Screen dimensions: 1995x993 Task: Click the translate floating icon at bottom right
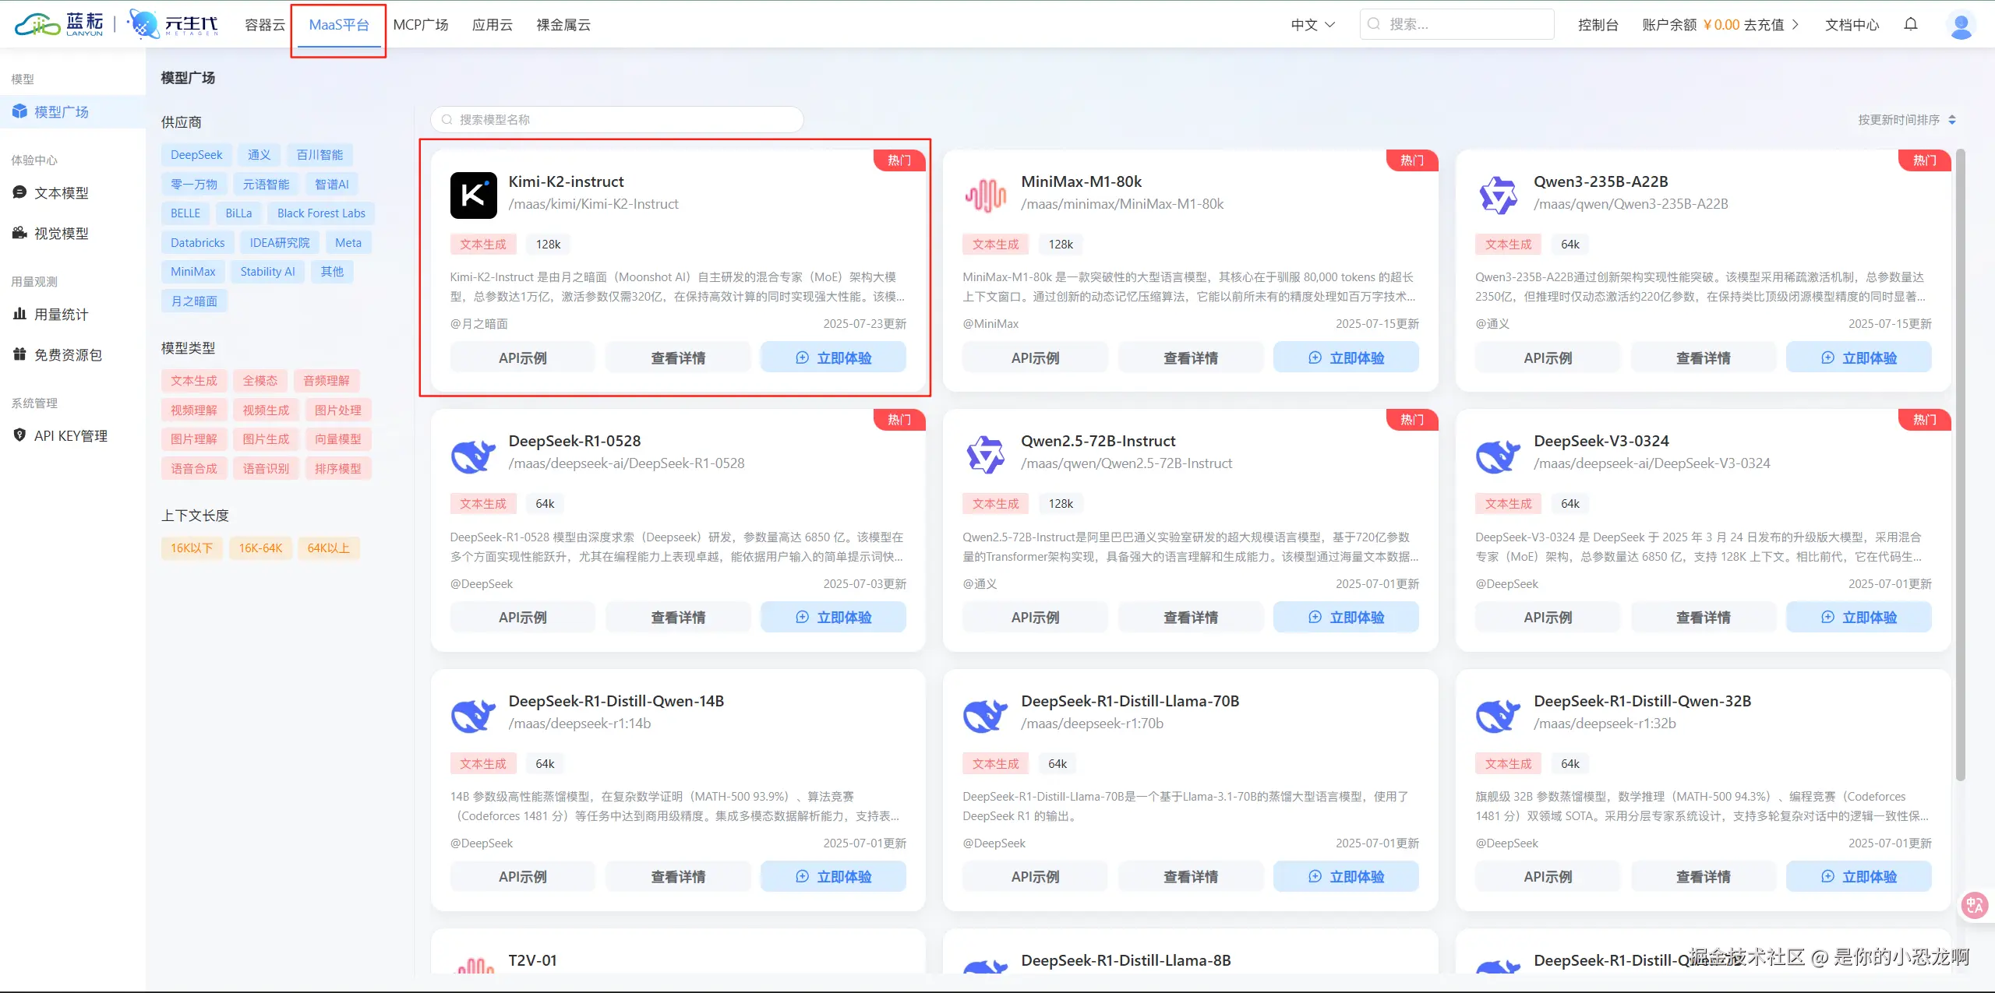point(1975,905)
